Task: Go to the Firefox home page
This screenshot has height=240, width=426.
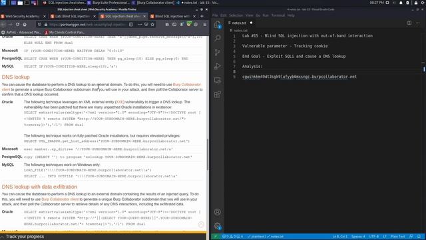Action: (25, 24)
